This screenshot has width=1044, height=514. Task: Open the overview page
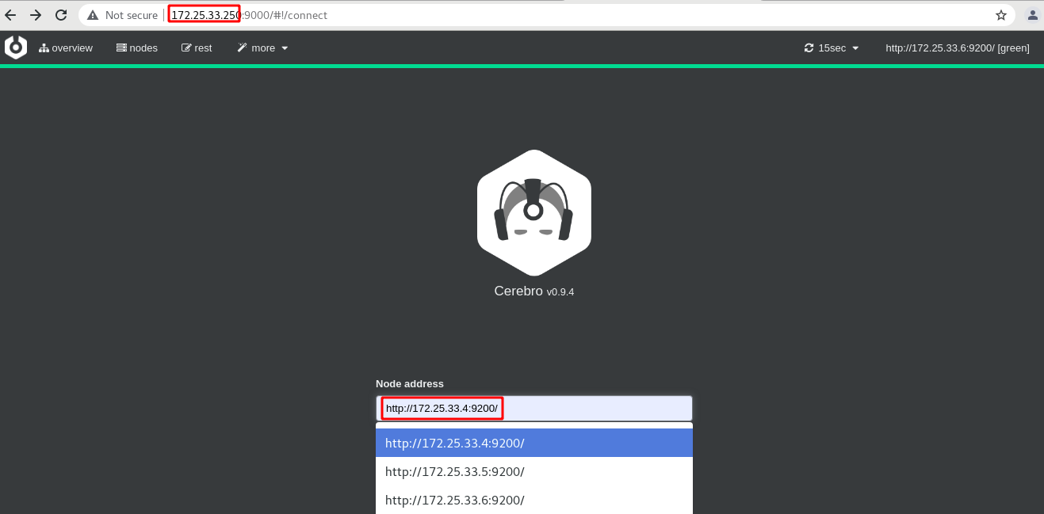(x=66, y=48)
